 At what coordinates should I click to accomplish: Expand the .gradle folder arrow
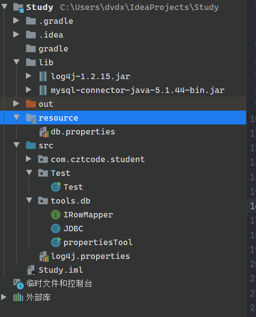(16, 20)
